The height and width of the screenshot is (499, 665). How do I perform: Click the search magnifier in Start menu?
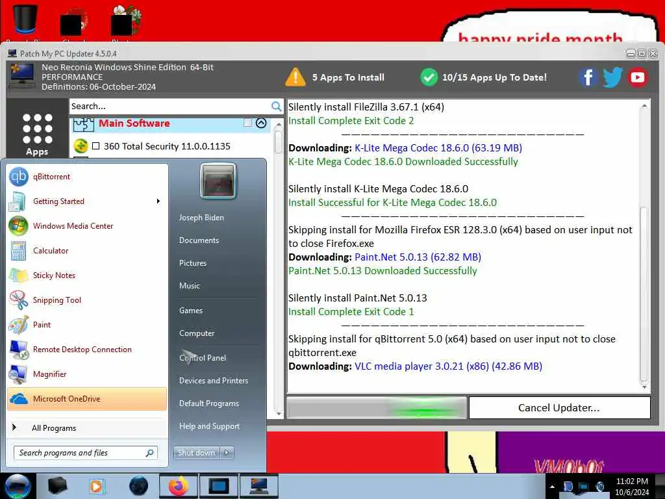149,453
